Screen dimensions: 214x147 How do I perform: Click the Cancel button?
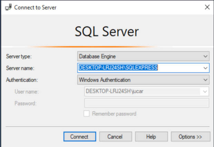[116, 137]
